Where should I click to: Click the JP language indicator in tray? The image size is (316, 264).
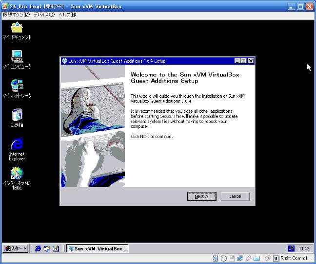click(x=291, y=248)
